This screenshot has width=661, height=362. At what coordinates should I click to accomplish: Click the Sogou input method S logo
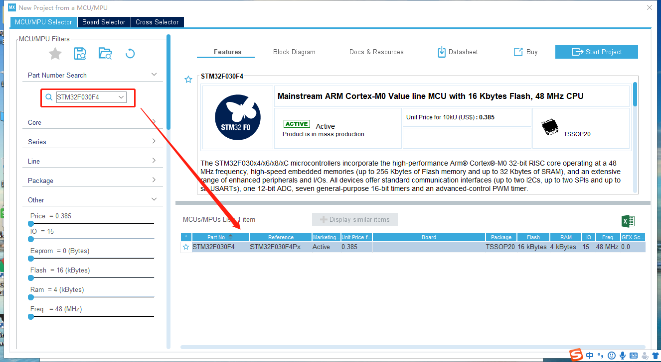(x=577, y=355)
